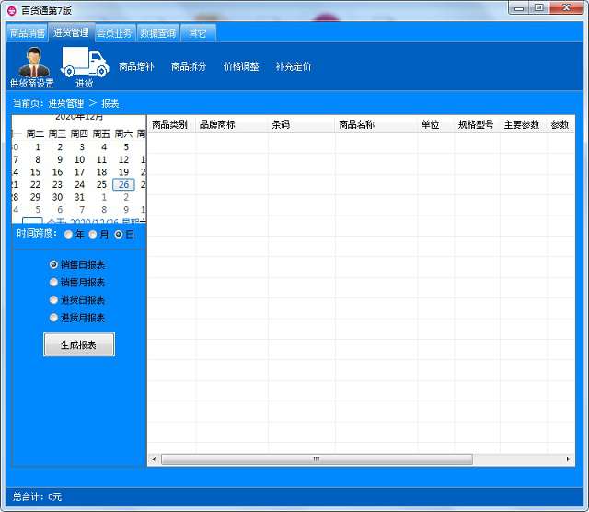Screen dimensions: 589x512
Task: Select the 月 time span radio
Action: 93,234
